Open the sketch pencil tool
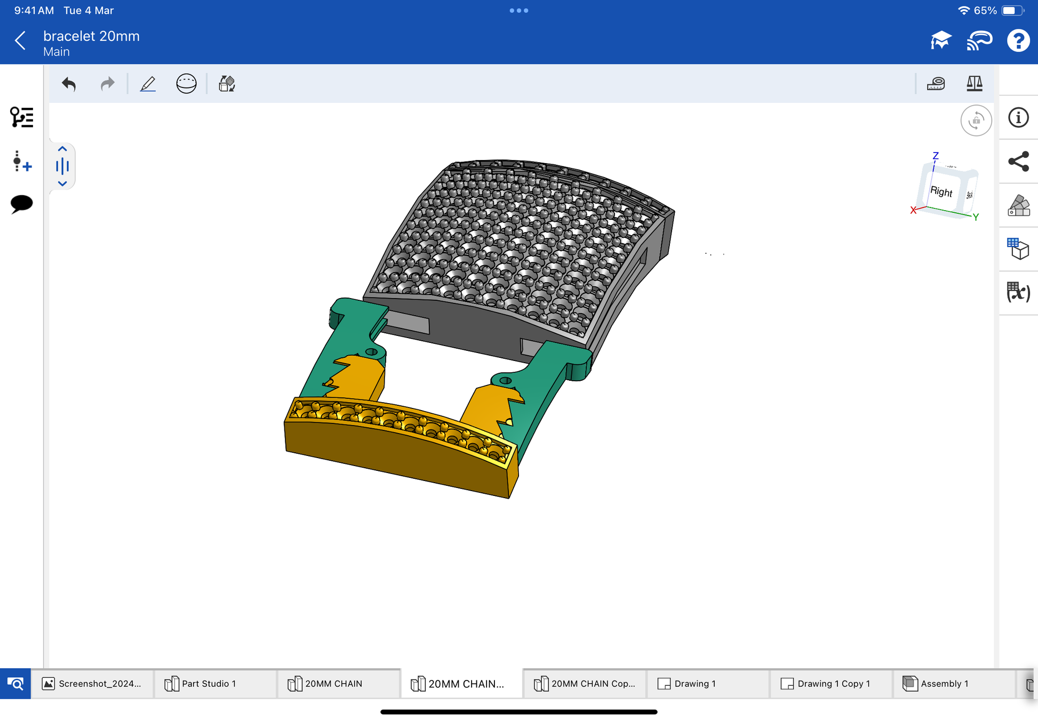The height and width of the screenshot is (721, 1038). 148,84
